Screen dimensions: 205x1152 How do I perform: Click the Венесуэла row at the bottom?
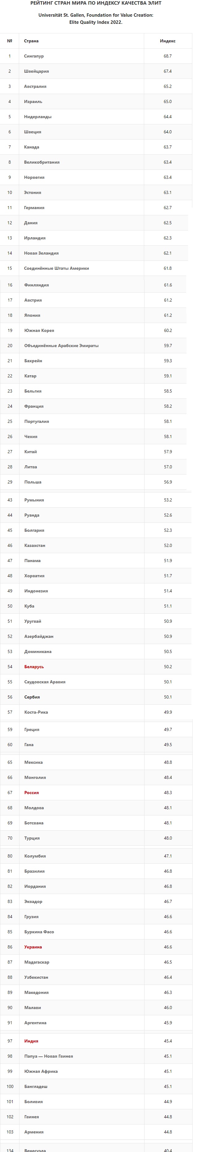click(x=96, y=1148)
